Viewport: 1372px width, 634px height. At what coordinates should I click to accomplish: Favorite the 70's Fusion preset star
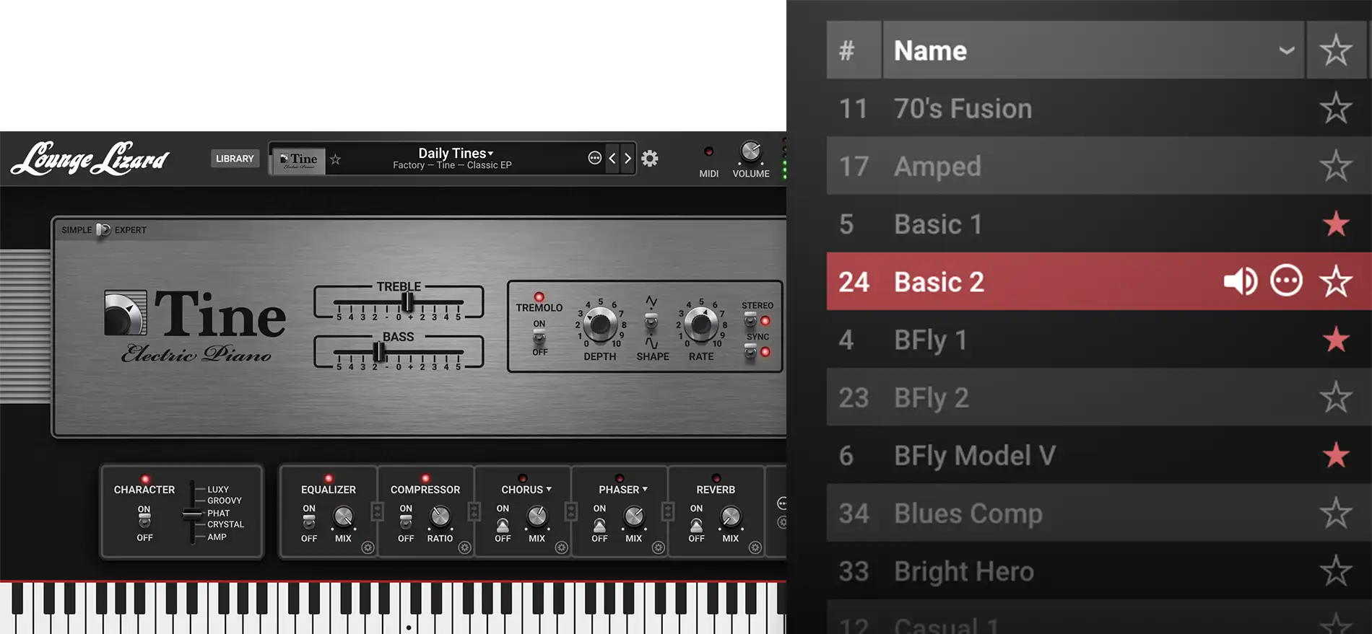(1335, 109)
